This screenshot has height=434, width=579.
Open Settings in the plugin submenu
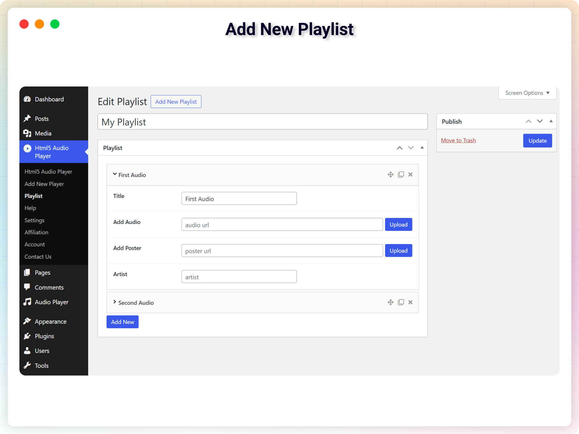(x=34, y=220)
